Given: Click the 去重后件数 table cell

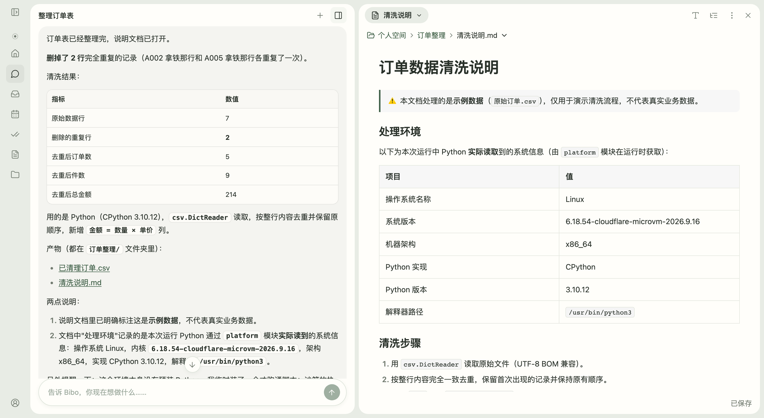Looking at the screenshot, I should tap(68, 175).
